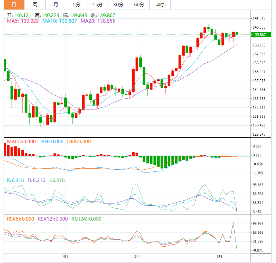
Task: Open the 月 (monthly) chart tab
Action: pyautogui.click(x=56, y=5)
